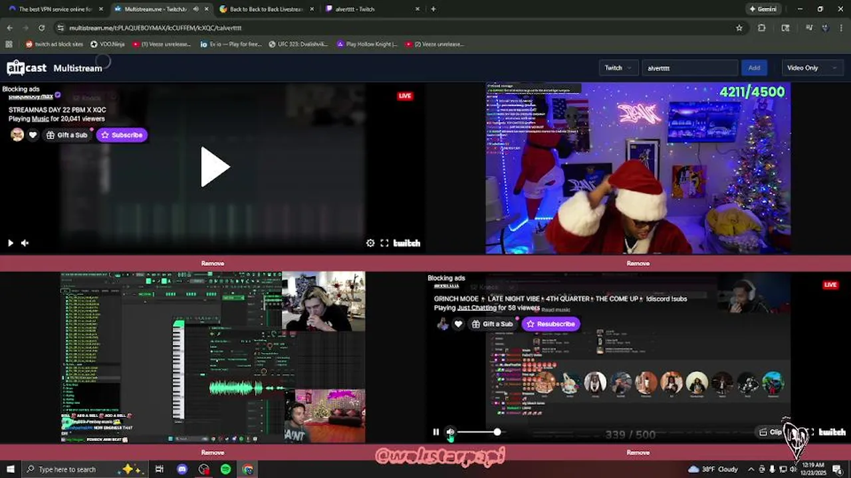This screenshot has height=478, width=851.
Task: Mute the Multistream.me tab audio icon
Action: 195,9
